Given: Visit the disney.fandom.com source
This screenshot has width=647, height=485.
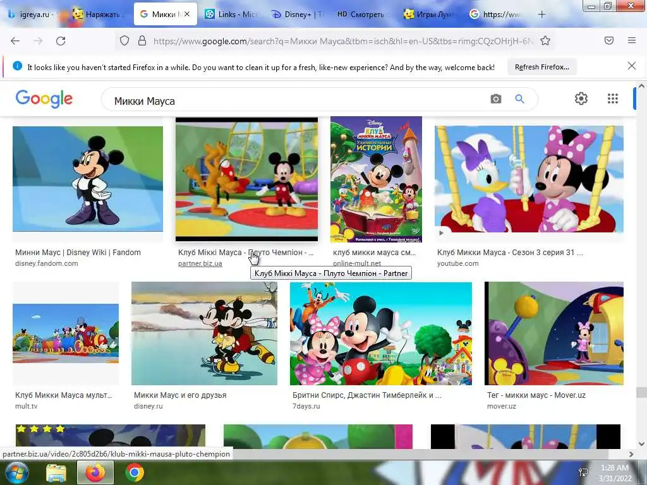Looking at the screenshot, I should click(x=47, y=263).
